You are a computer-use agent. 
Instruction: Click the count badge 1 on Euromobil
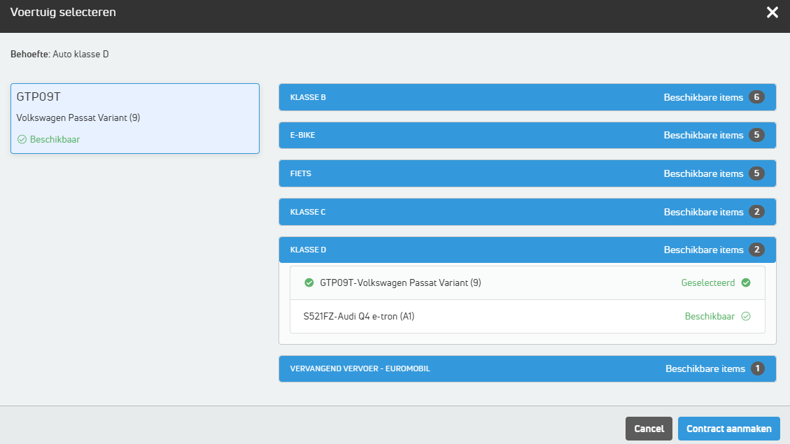tap(757, 368)
